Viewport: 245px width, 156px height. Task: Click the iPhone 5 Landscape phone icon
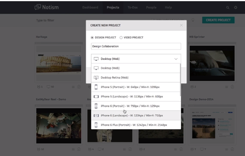[x=96, y=97]
